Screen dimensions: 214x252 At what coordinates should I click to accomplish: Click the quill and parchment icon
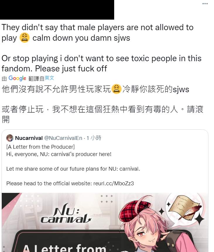coord(185,208)
